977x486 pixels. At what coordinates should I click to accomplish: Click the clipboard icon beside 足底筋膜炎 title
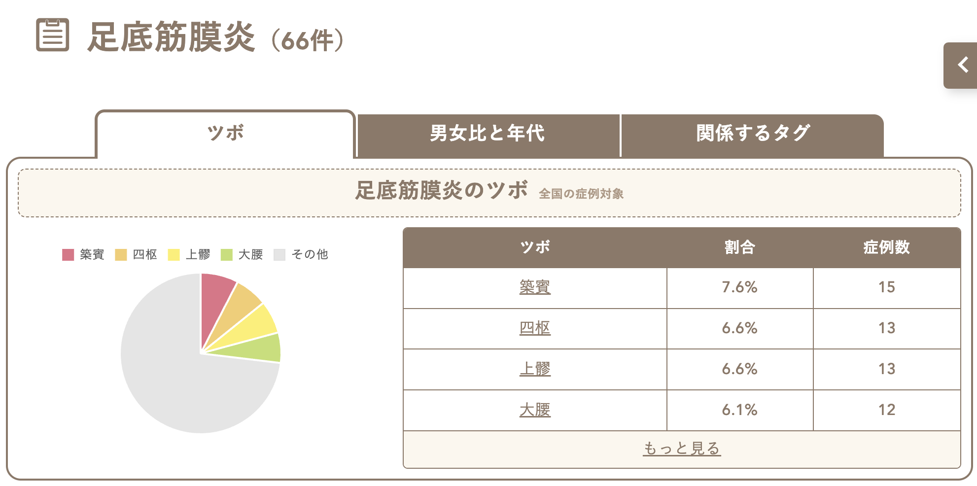pos(53,35)
